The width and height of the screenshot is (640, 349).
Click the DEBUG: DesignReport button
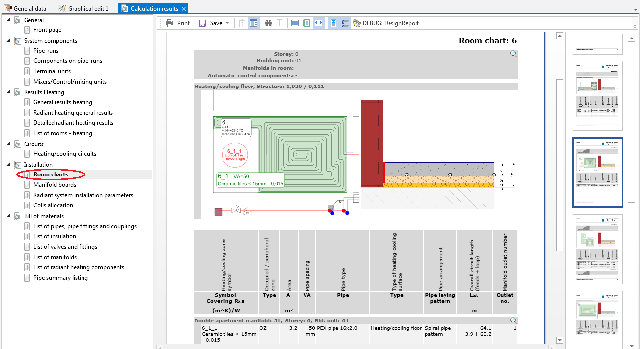pos(386,23)
